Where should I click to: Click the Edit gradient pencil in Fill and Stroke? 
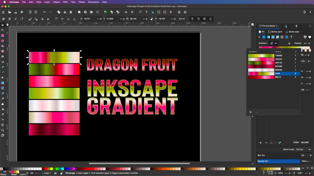[x=279, y=142]
